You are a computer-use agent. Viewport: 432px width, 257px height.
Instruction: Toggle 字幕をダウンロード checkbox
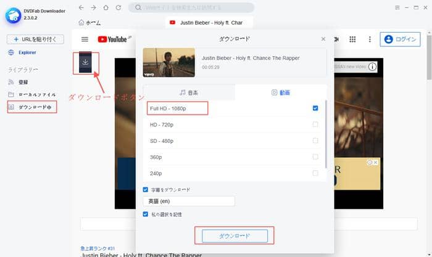[146, 190]
